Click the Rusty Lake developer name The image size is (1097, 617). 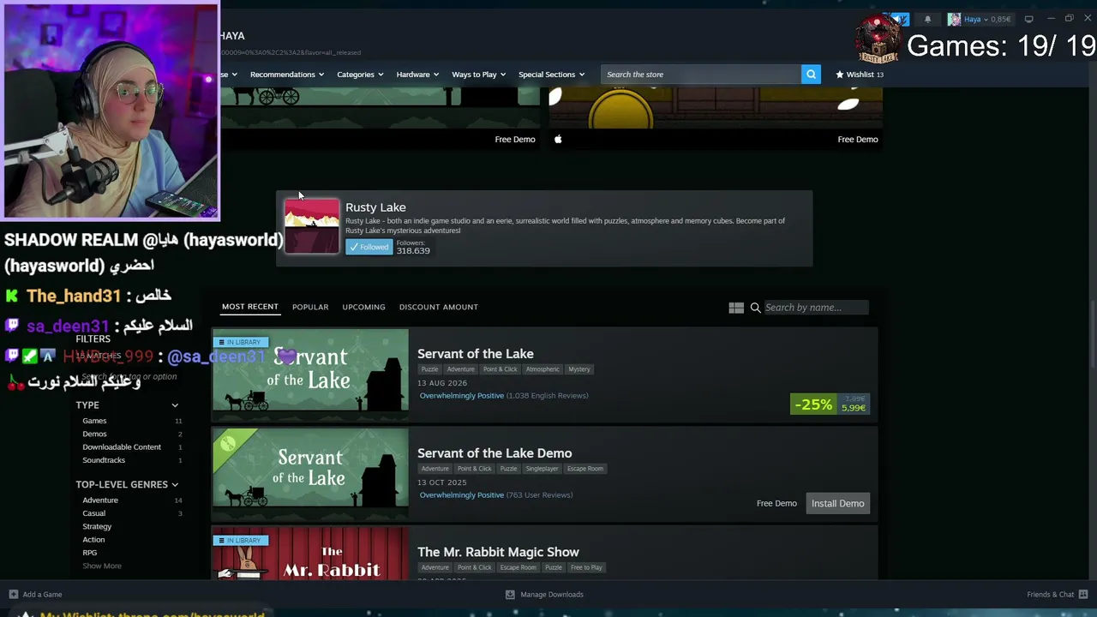[x=375, y=207]
